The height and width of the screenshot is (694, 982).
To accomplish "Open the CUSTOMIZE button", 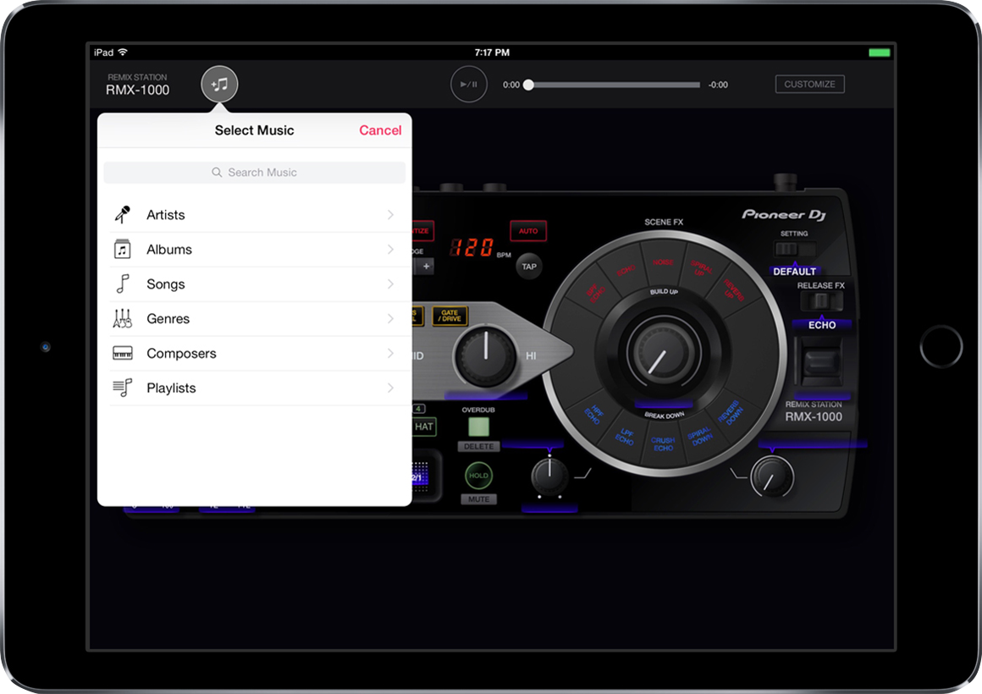I will pyautogui.click(x=809, y=84).
